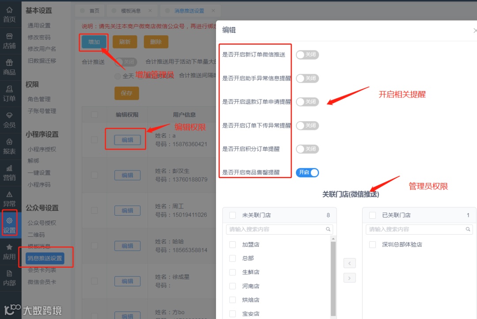
Task: Open the 设置 settings gear icon
Action: [9, 220]
